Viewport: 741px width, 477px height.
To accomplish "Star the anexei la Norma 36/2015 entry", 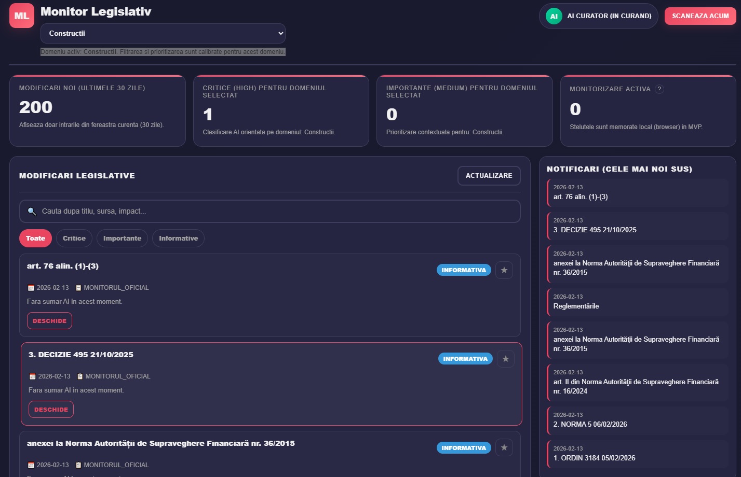I will point(504,447).
